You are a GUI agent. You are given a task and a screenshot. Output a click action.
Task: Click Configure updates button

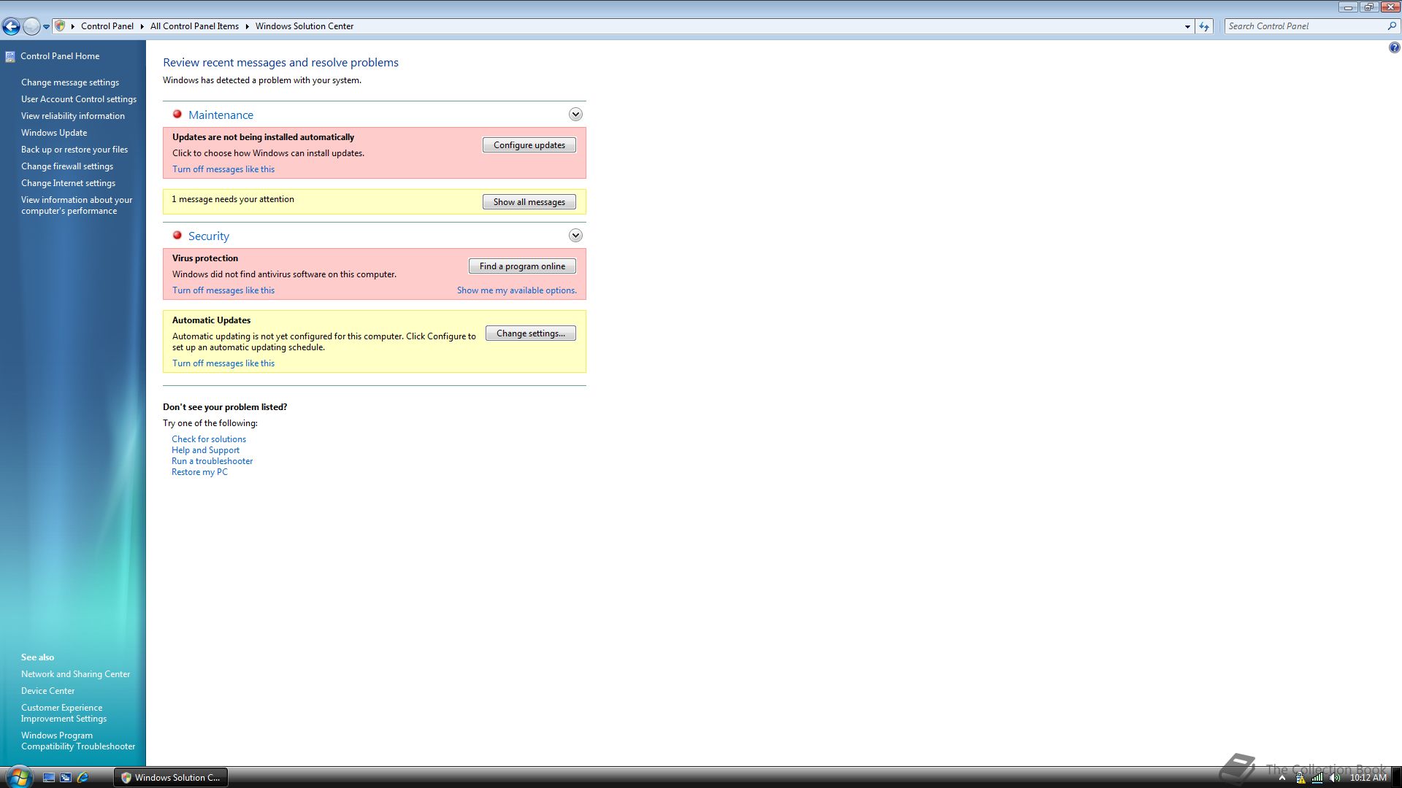(x=529, y=145)
